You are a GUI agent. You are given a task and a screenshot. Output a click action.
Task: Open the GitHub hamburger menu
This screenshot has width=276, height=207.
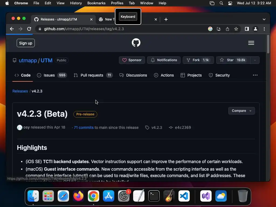tap(251, 43)
